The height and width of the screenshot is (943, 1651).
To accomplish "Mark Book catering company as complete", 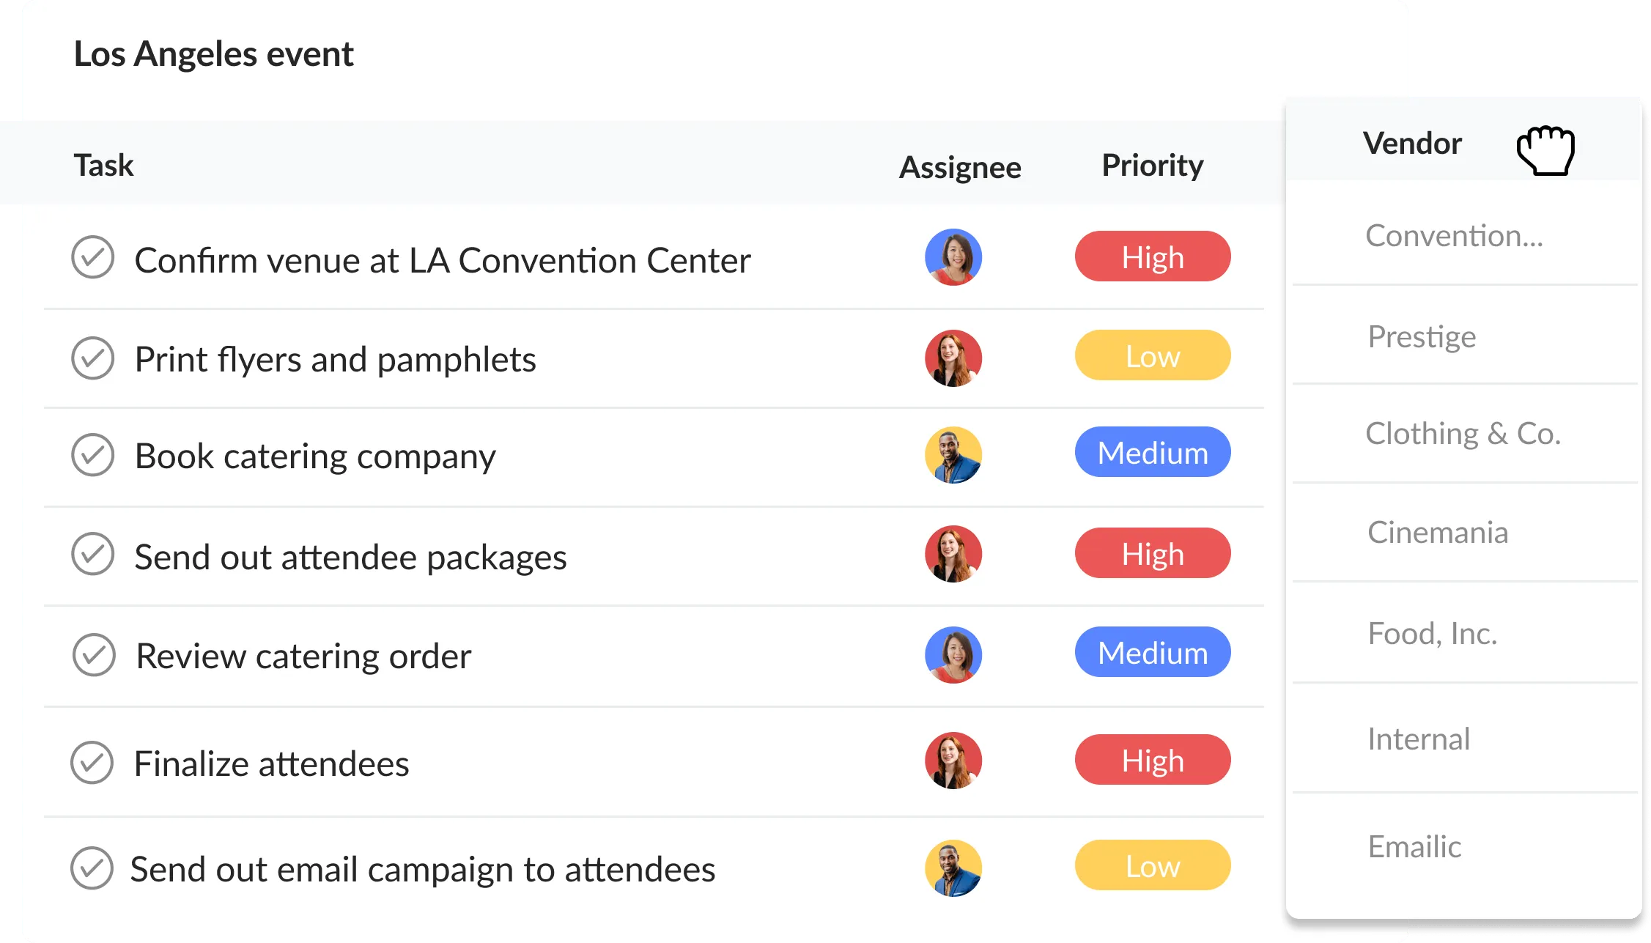I will [93, 455].
